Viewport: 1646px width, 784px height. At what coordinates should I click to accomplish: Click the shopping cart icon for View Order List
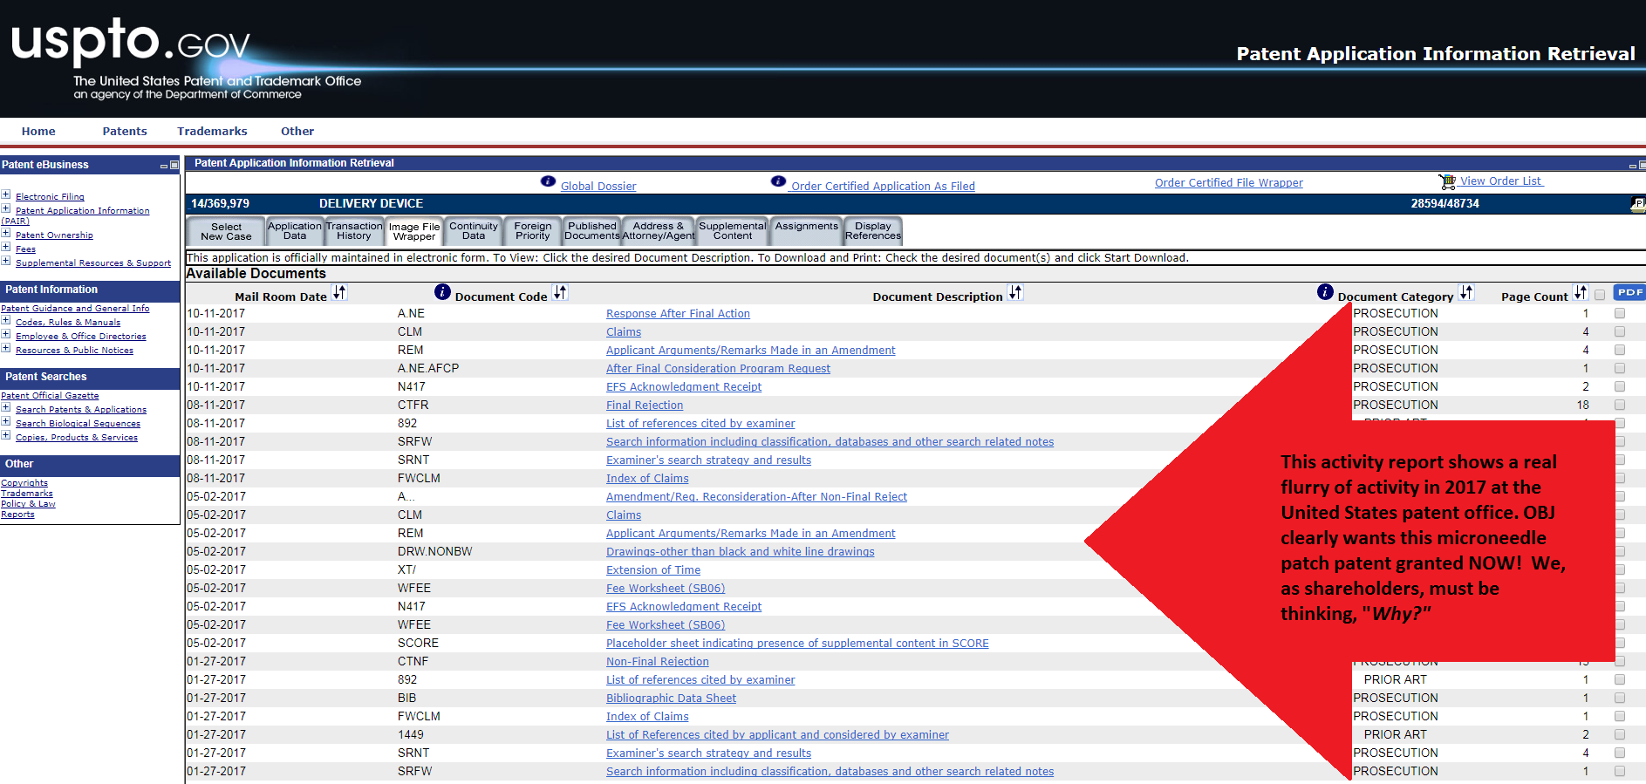[1447, 181]
